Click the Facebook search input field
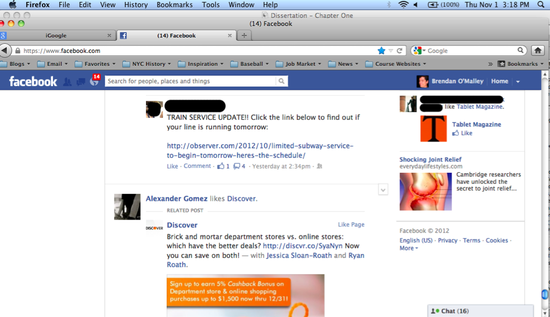The width and height of the screenshot is (550, 317). coord(191,81)
